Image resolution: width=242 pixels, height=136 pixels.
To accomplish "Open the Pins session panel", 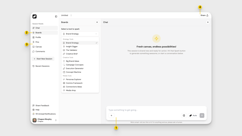I will [44, 42].
